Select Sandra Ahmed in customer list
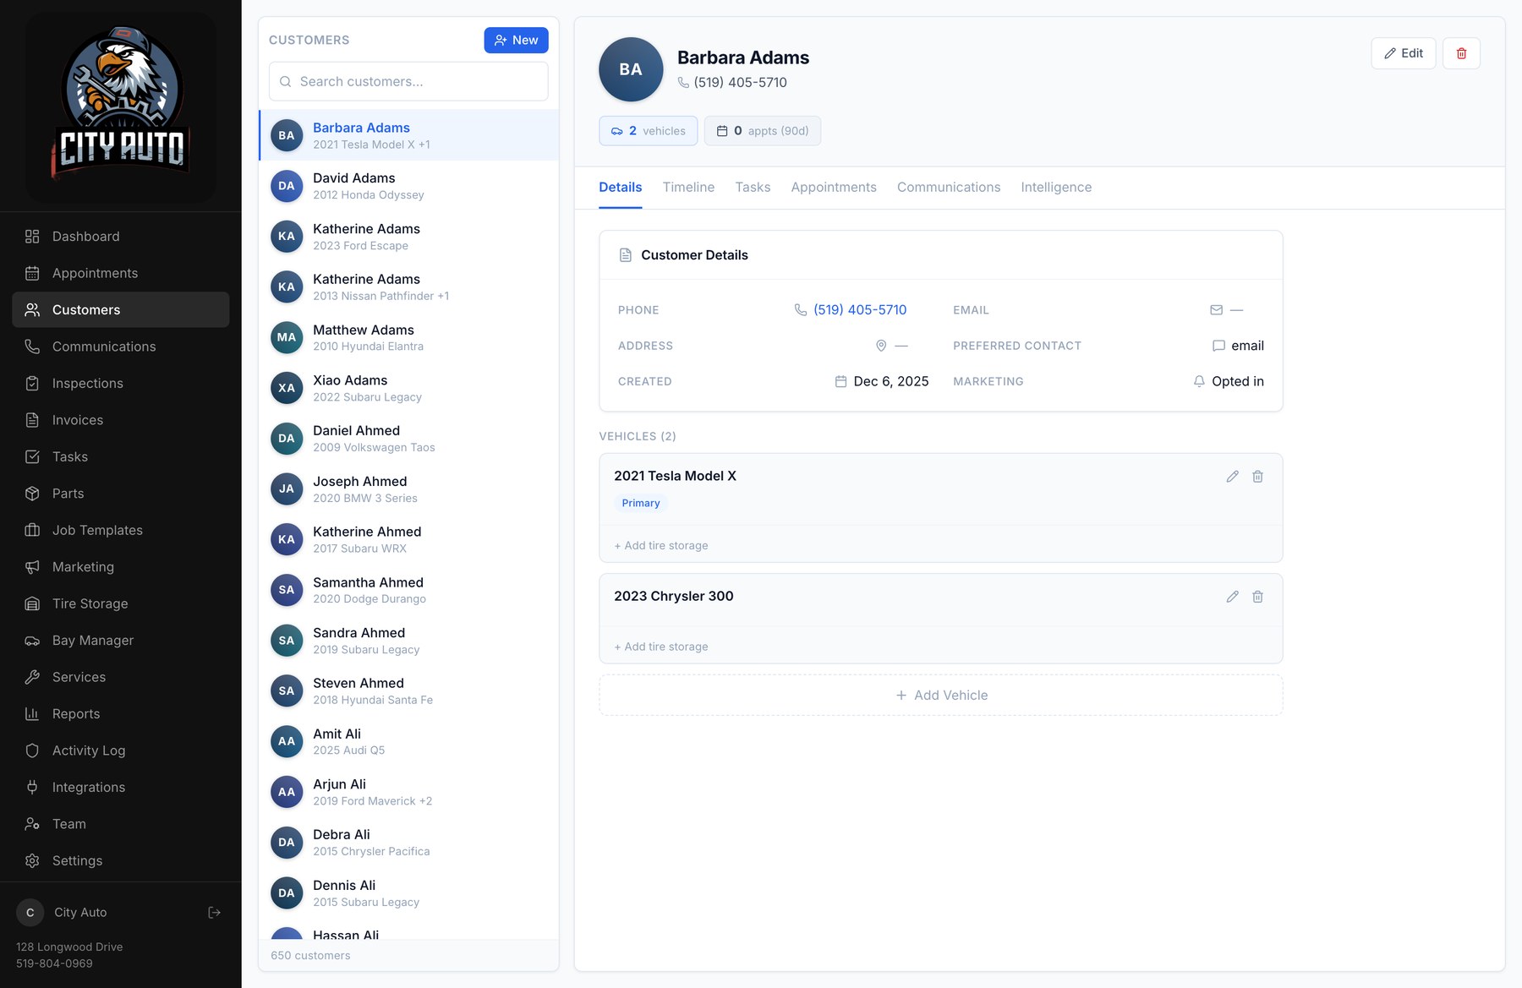Screen dimensions: 1522x988 click(x=408, y=641)
